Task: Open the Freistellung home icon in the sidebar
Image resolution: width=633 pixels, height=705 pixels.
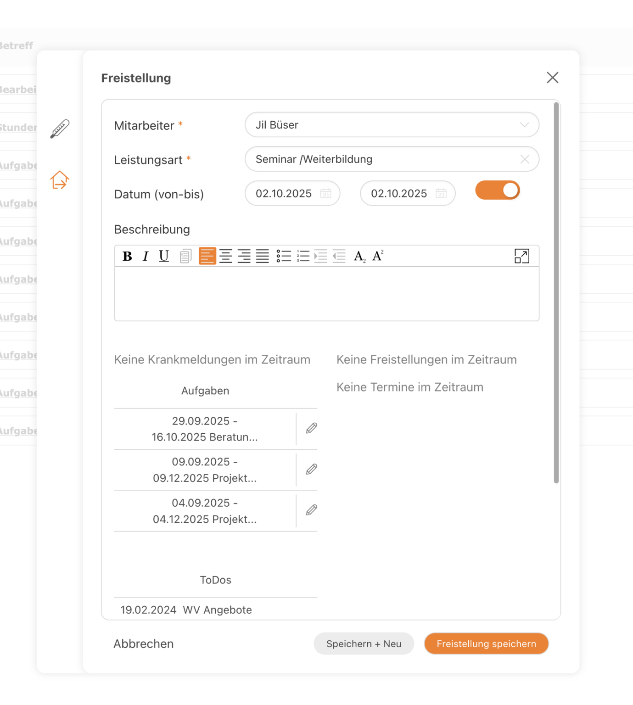Action: pos(59,180)
